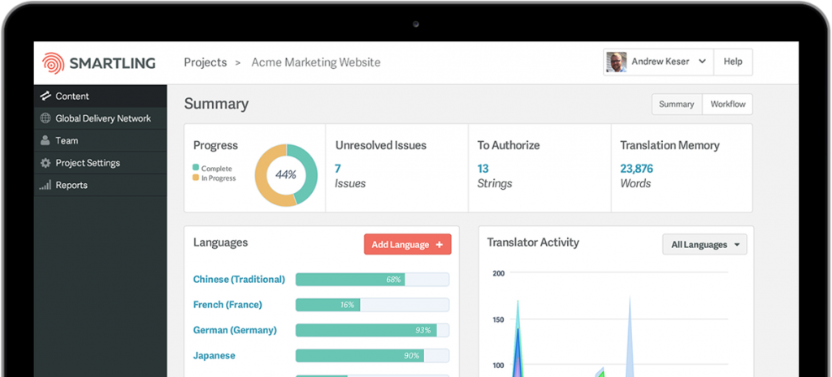Click the 44% progress donut chart
Image resolution: width=832 pixels, height=377 pixels.
tap(286, 175)
